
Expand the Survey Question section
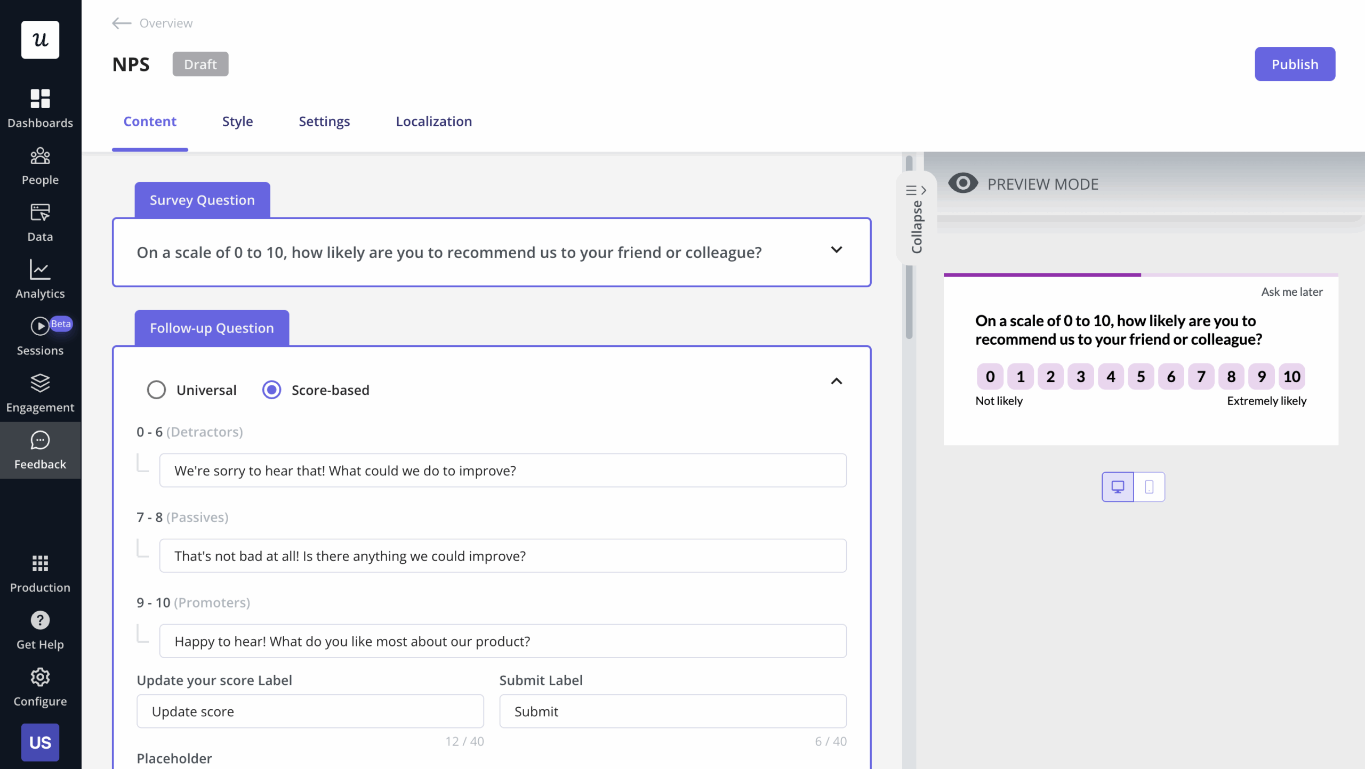[x=836, y=249]
